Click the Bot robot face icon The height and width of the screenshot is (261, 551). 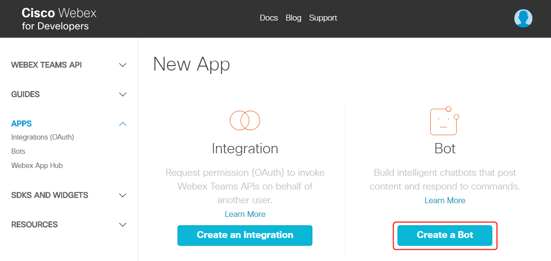(444, 121)
